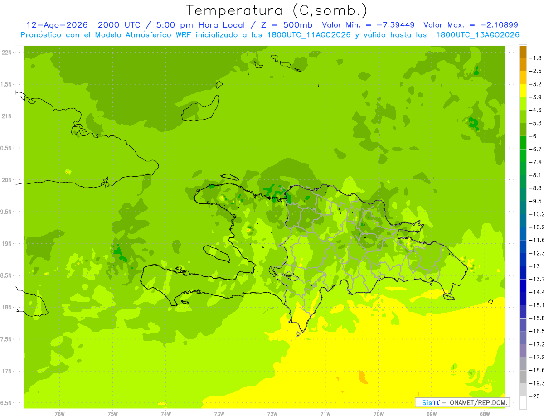Image resolution: width=544 pixels, height=420 pixels.
Task: Pick the dark blue swatch between -13 and -13.7
Action: (x=523, y=272)
